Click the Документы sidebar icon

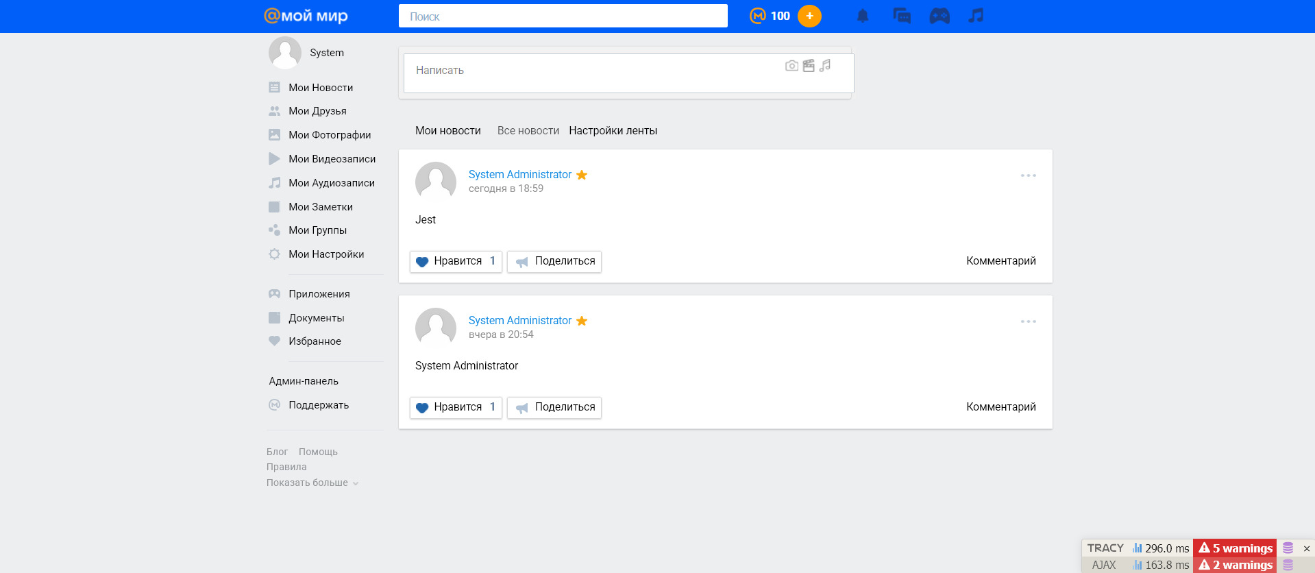(x=274, y=318)
